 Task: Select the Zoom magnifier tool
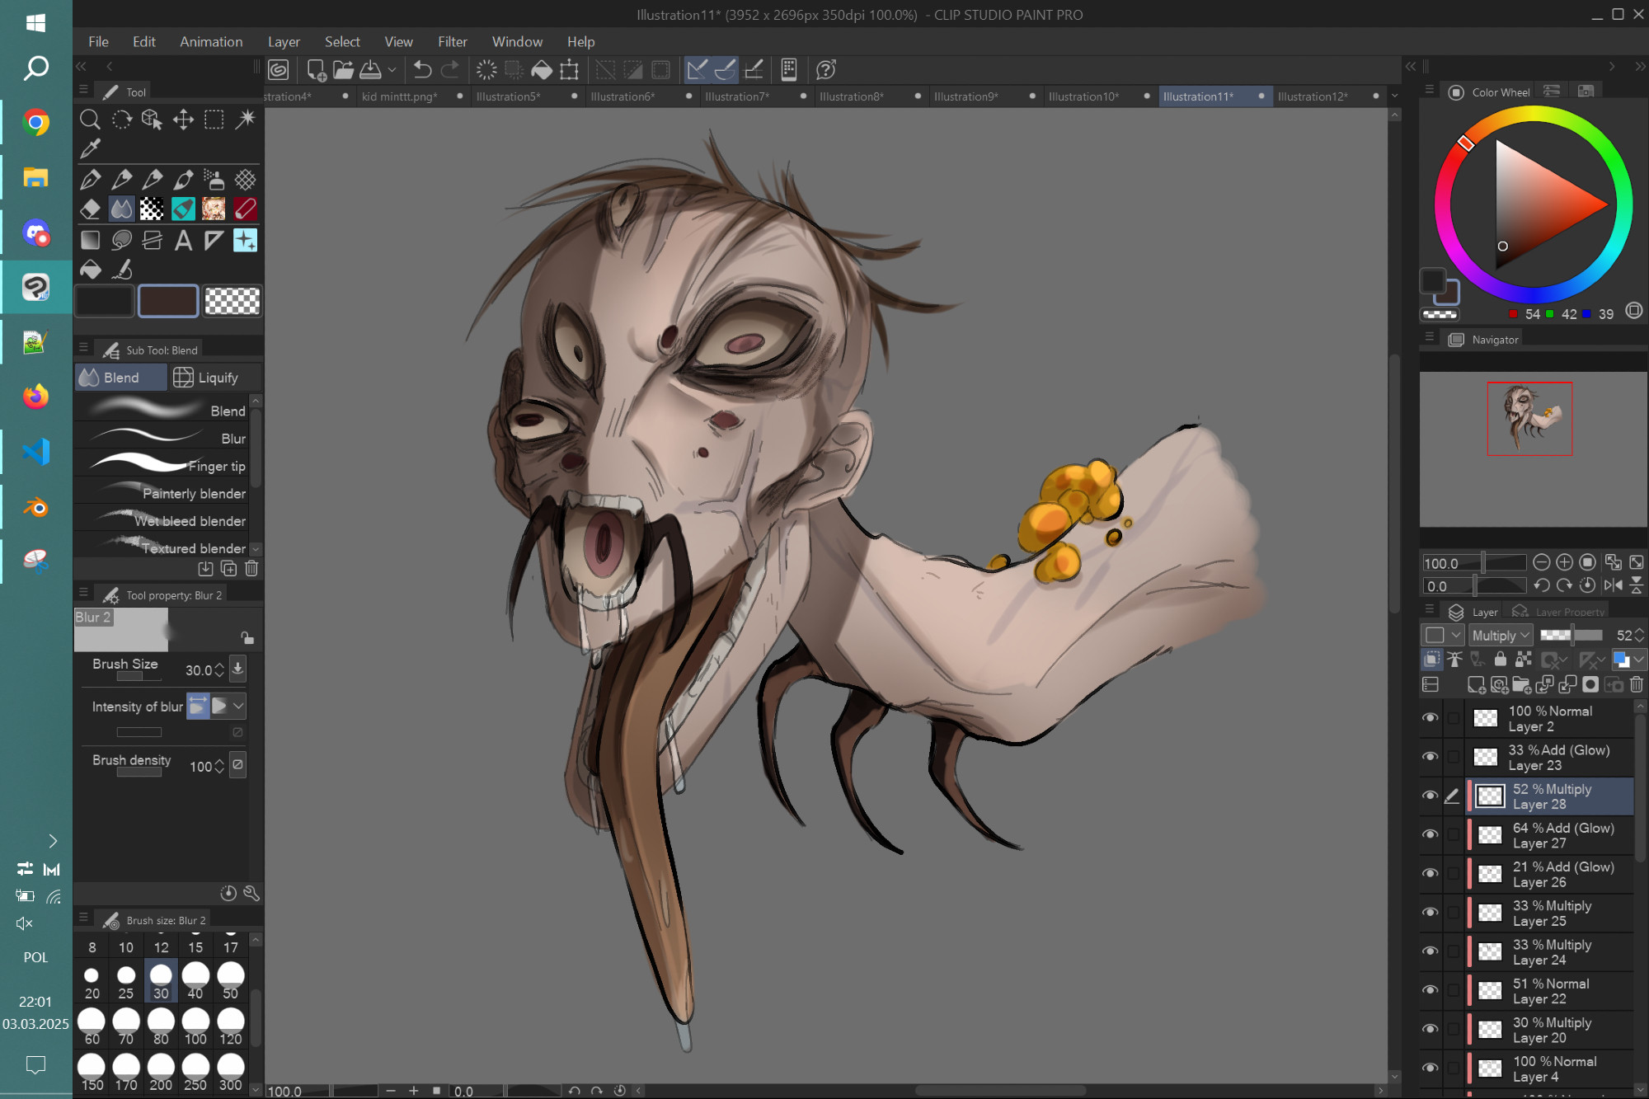pyautogui.click(x=90, y=120)
